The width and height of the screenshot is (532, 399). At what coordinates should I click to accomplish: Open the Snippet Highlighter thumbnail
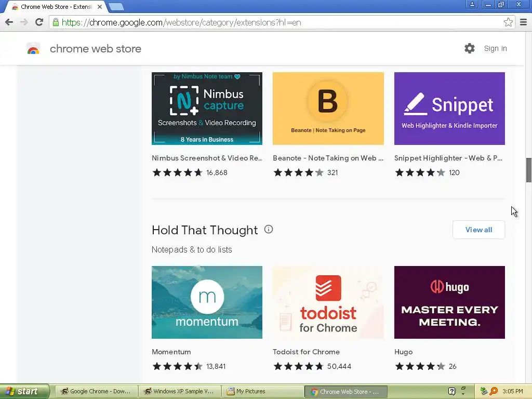[x=449, y=109]
